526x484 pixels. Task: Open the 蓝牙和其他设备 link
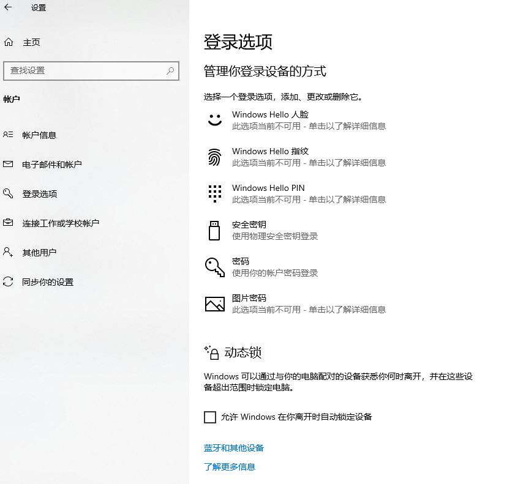(234, 448)
